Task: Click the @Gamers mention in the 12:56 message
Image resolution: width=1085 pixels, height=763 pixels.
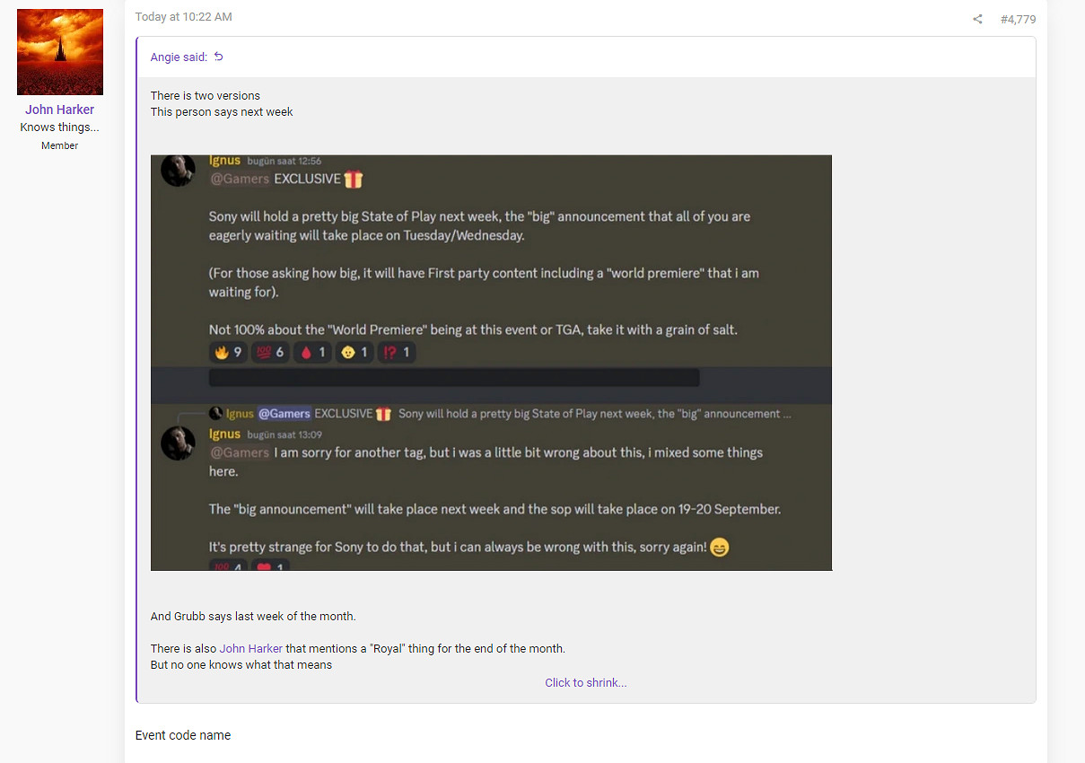Action: (239, 179)
